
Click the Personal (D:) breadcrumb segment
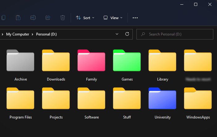tap(46, 34)
